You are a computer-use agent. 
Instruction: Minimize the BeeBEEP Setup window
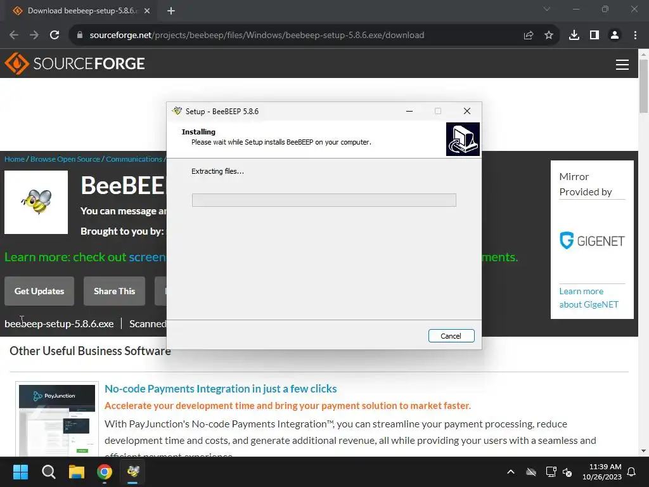[x=409, y=111]
